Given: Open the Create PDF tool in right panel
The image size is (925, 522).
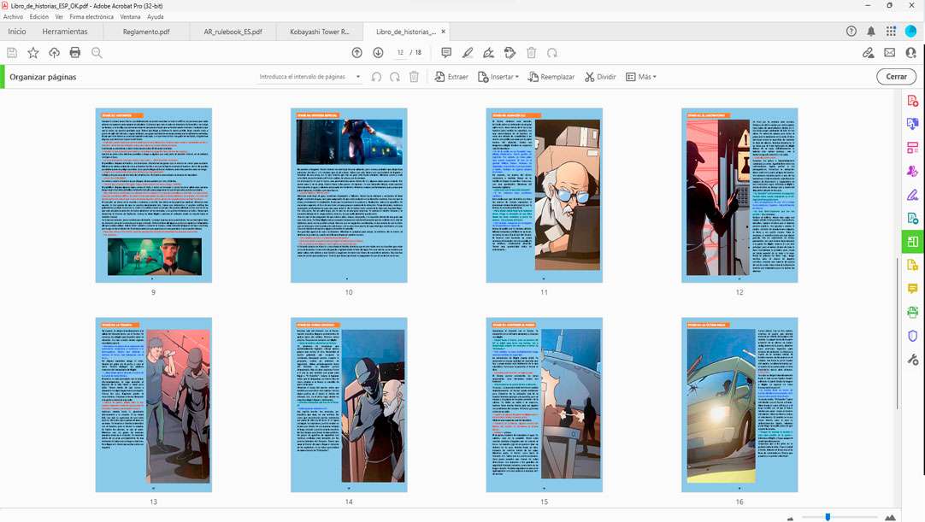Looking at the screenshot, I should click(913, 101).
